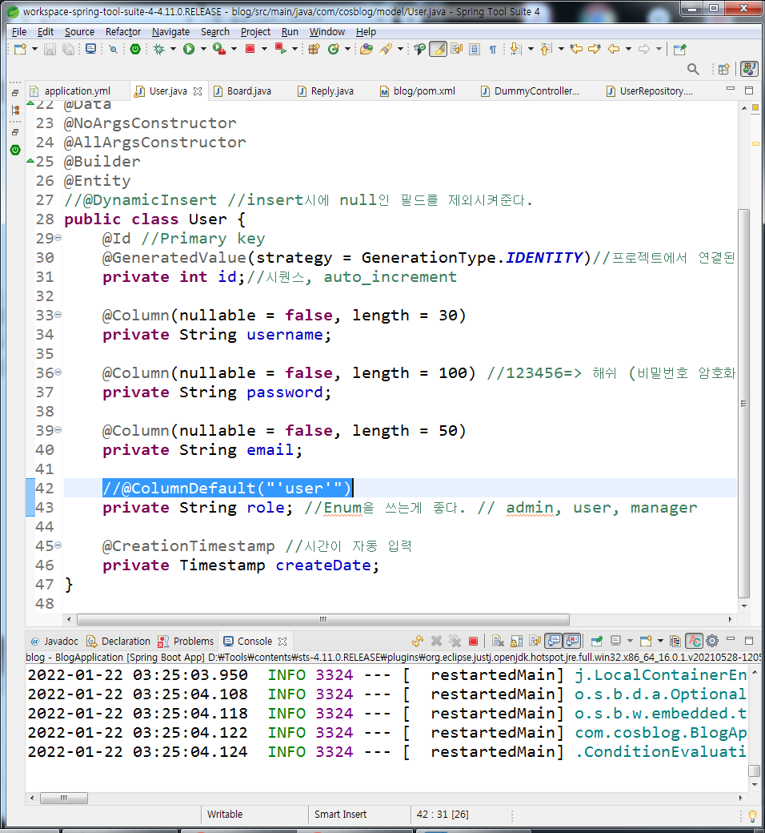Open the Boot Dashboard power icon
765x833 pixels.
click(x=135, y=50)
